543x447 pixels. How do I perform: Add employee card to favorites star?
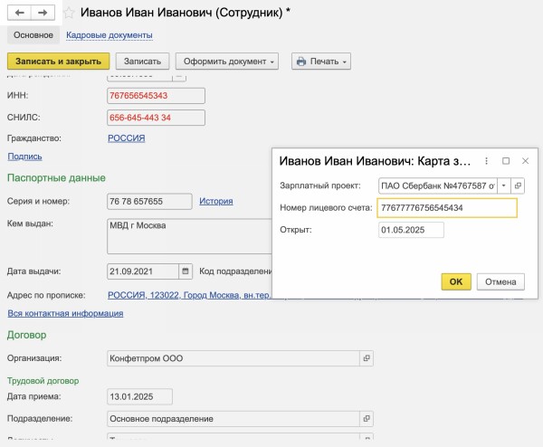point(67,14)
